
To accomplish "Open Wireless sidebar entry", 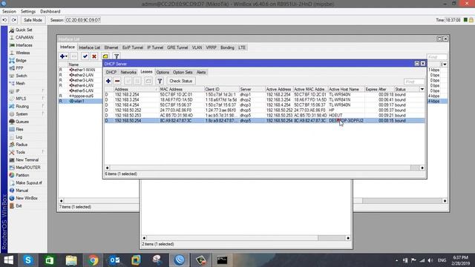I will (x=23, y=53).
